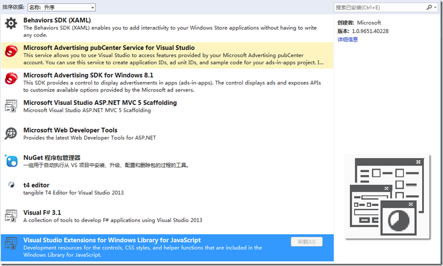The width and height of the screenshot is (443, 266).
Task: Click the description 'tangible T4 Editor for Visual Studio 2013'
Action: 73,193
